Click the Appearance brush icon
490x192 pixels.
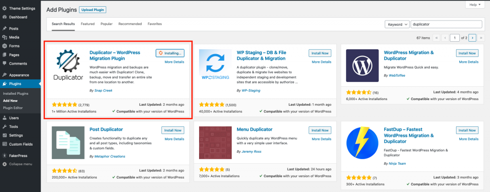(4, 75)
